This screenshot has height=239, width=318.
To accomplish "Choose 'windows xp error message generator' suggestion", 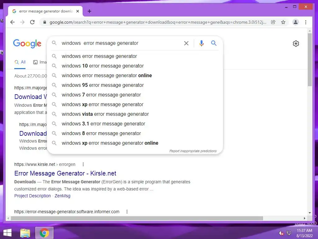I will click(135, 105).
